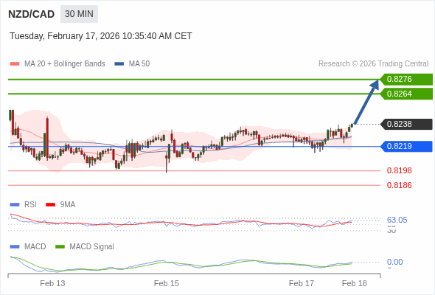Click the MACD legend label
Screen dimensions: 435x295
tap(35, 247)
